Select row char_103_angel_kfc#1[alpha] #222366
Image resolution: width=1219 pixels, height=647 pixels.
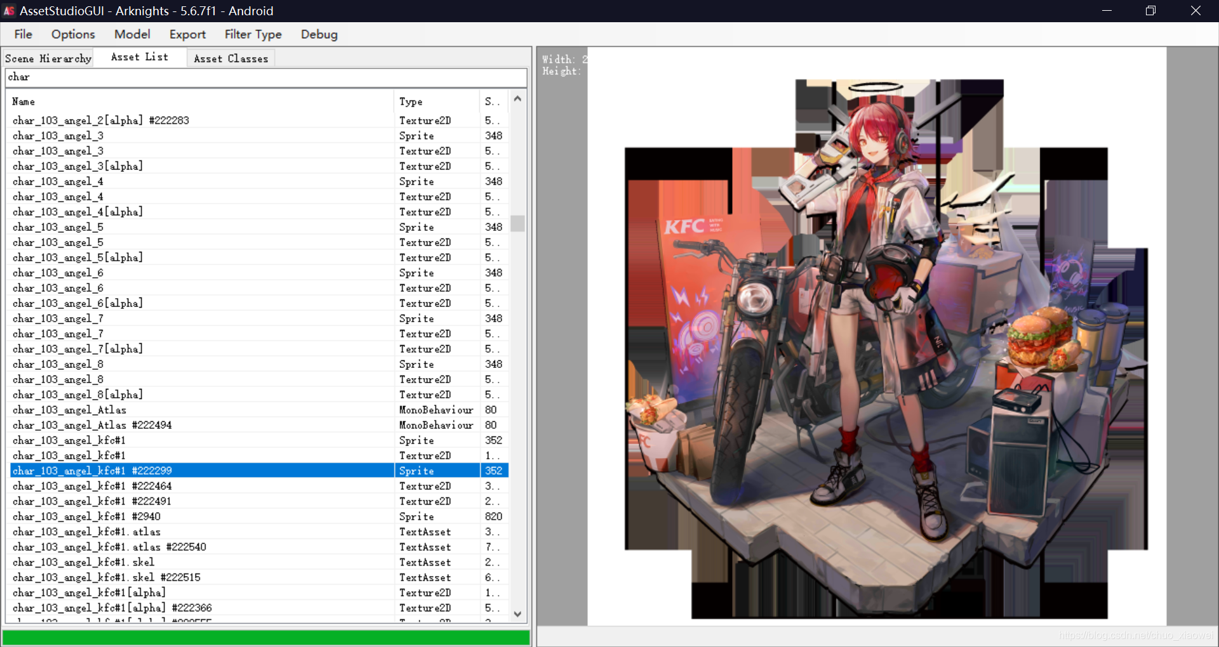pyautogui.click(x=260, y=608)
